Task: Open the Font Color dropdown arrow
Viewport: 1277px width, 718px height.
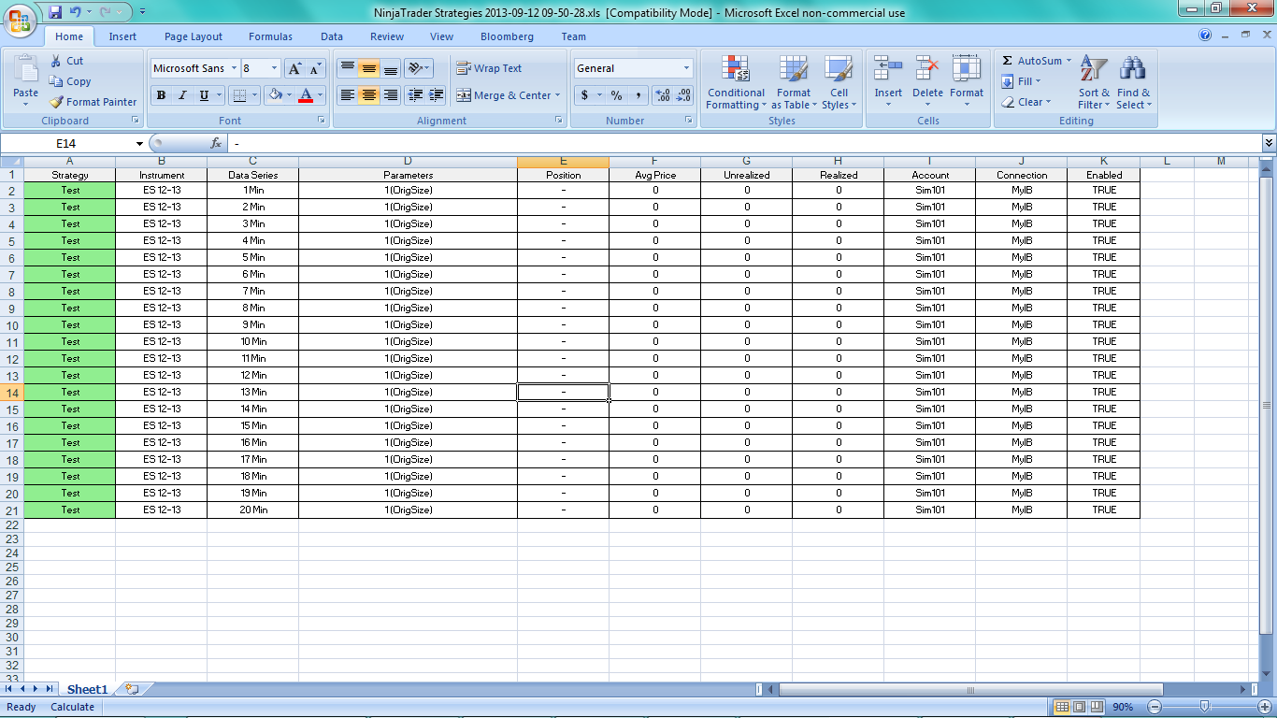Action: (320, 95)
